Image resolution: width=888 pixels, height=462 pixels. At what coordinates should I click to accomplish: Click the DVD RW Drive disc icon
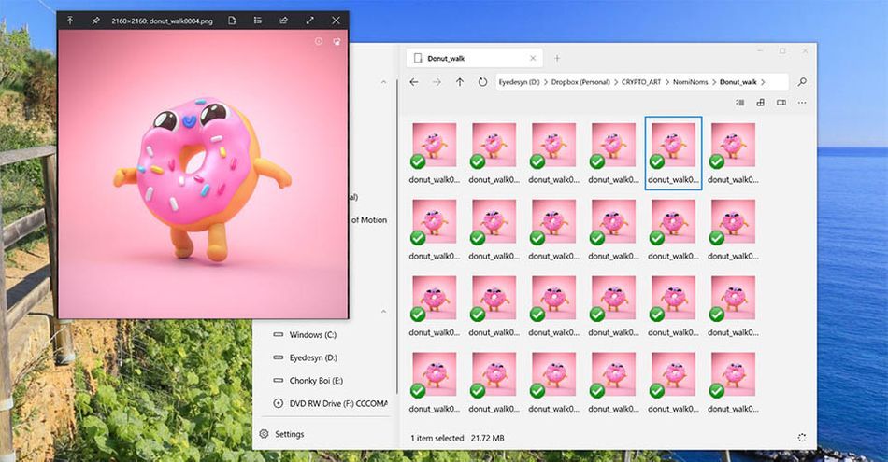coord(278,404)
